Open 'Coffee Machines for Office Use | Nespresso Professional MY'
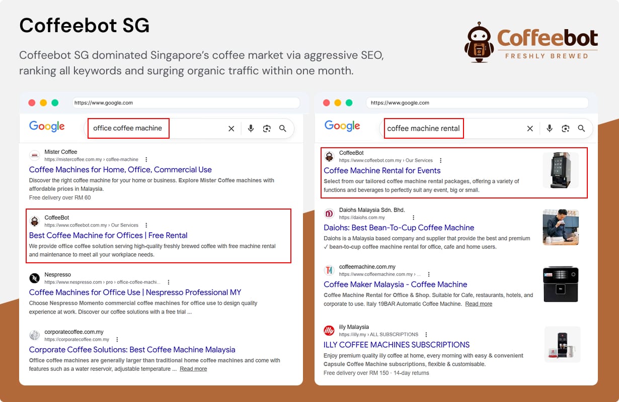Image resolution: width=619 pixels, height=402 pixels. (x=135, y=292)
